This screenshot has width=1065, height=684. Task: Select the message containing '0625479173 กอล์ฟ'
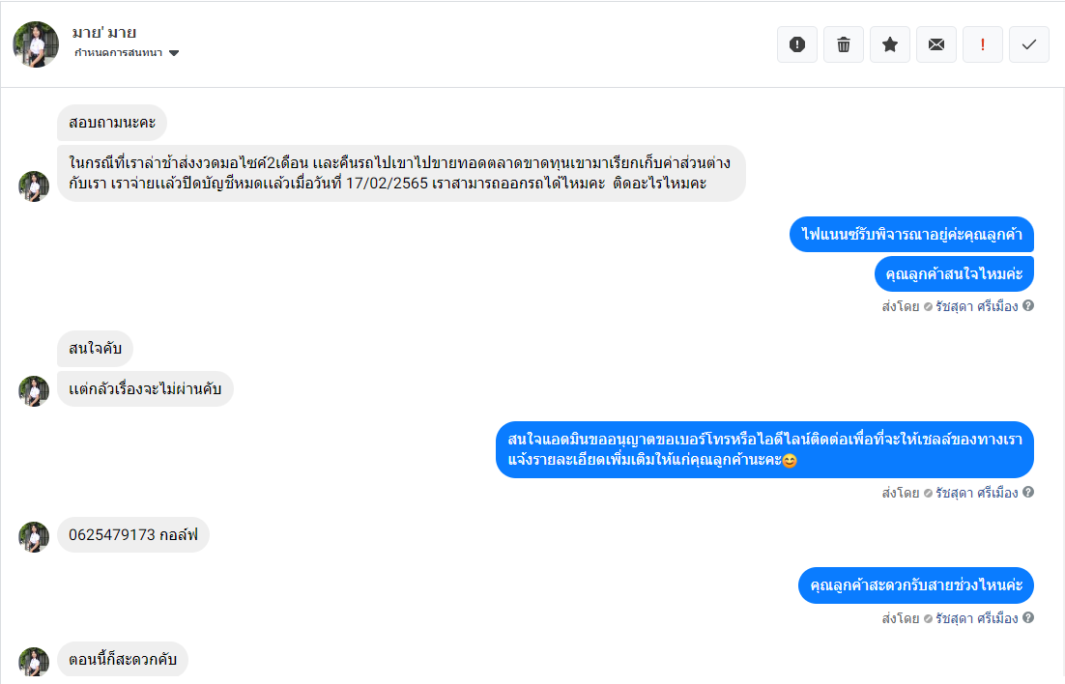(x=133, y=534)
